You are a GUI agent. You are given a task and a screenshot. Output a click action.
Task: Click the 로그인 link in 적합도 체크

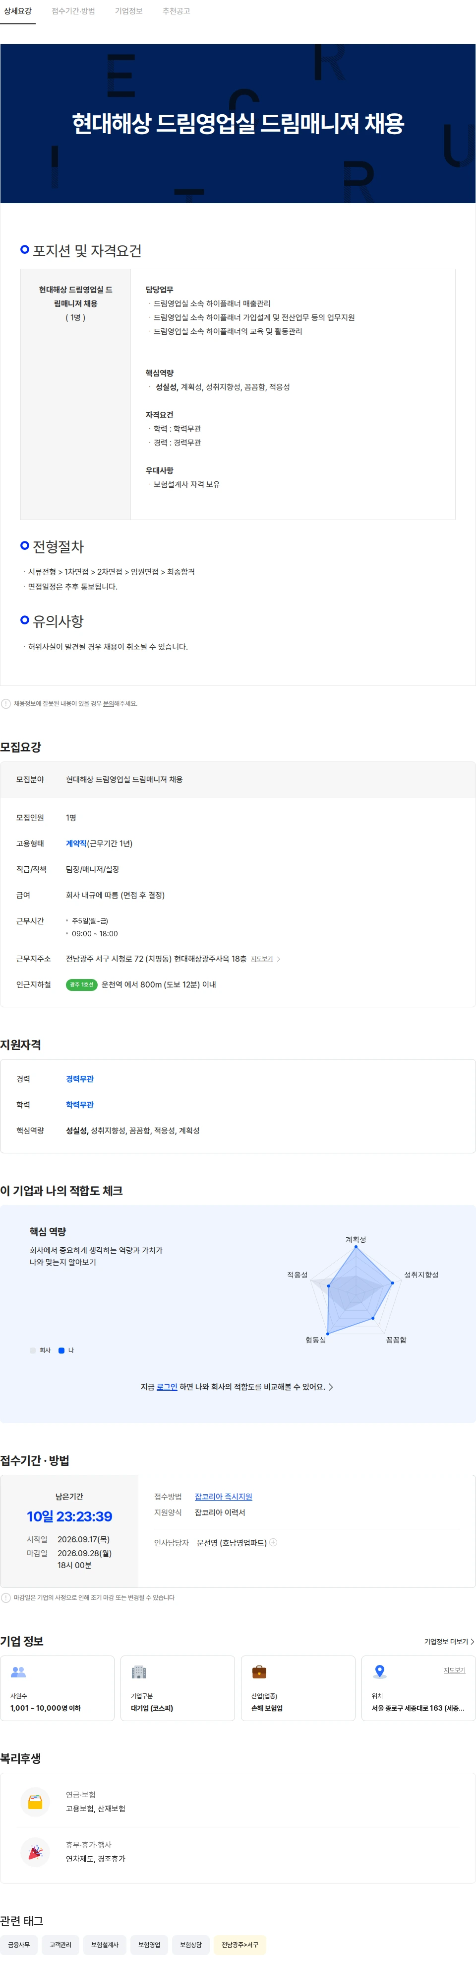pos(167,1387)
